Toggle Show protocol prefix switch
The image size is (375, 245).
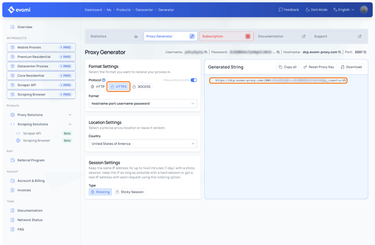tap(194, 80)
